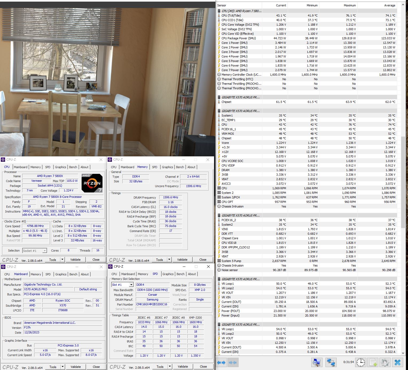
Task: Click icon beside Noise sensor row
Action: tap(219, 270)
